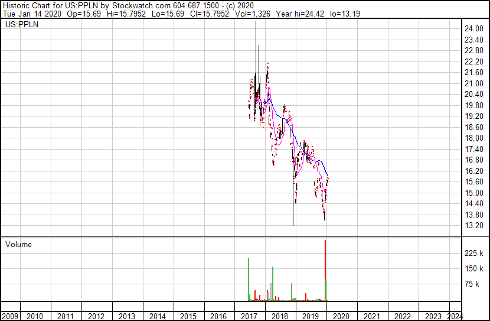Click the 22.80 price axis value
The width and height of the screenshot is (490, 321).
[474, 51]
